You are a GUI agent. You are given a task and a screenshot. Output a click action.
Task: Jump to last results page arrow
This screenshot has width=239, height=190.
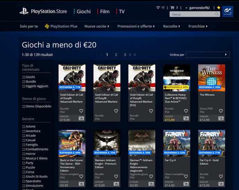[x=135, y=55]
